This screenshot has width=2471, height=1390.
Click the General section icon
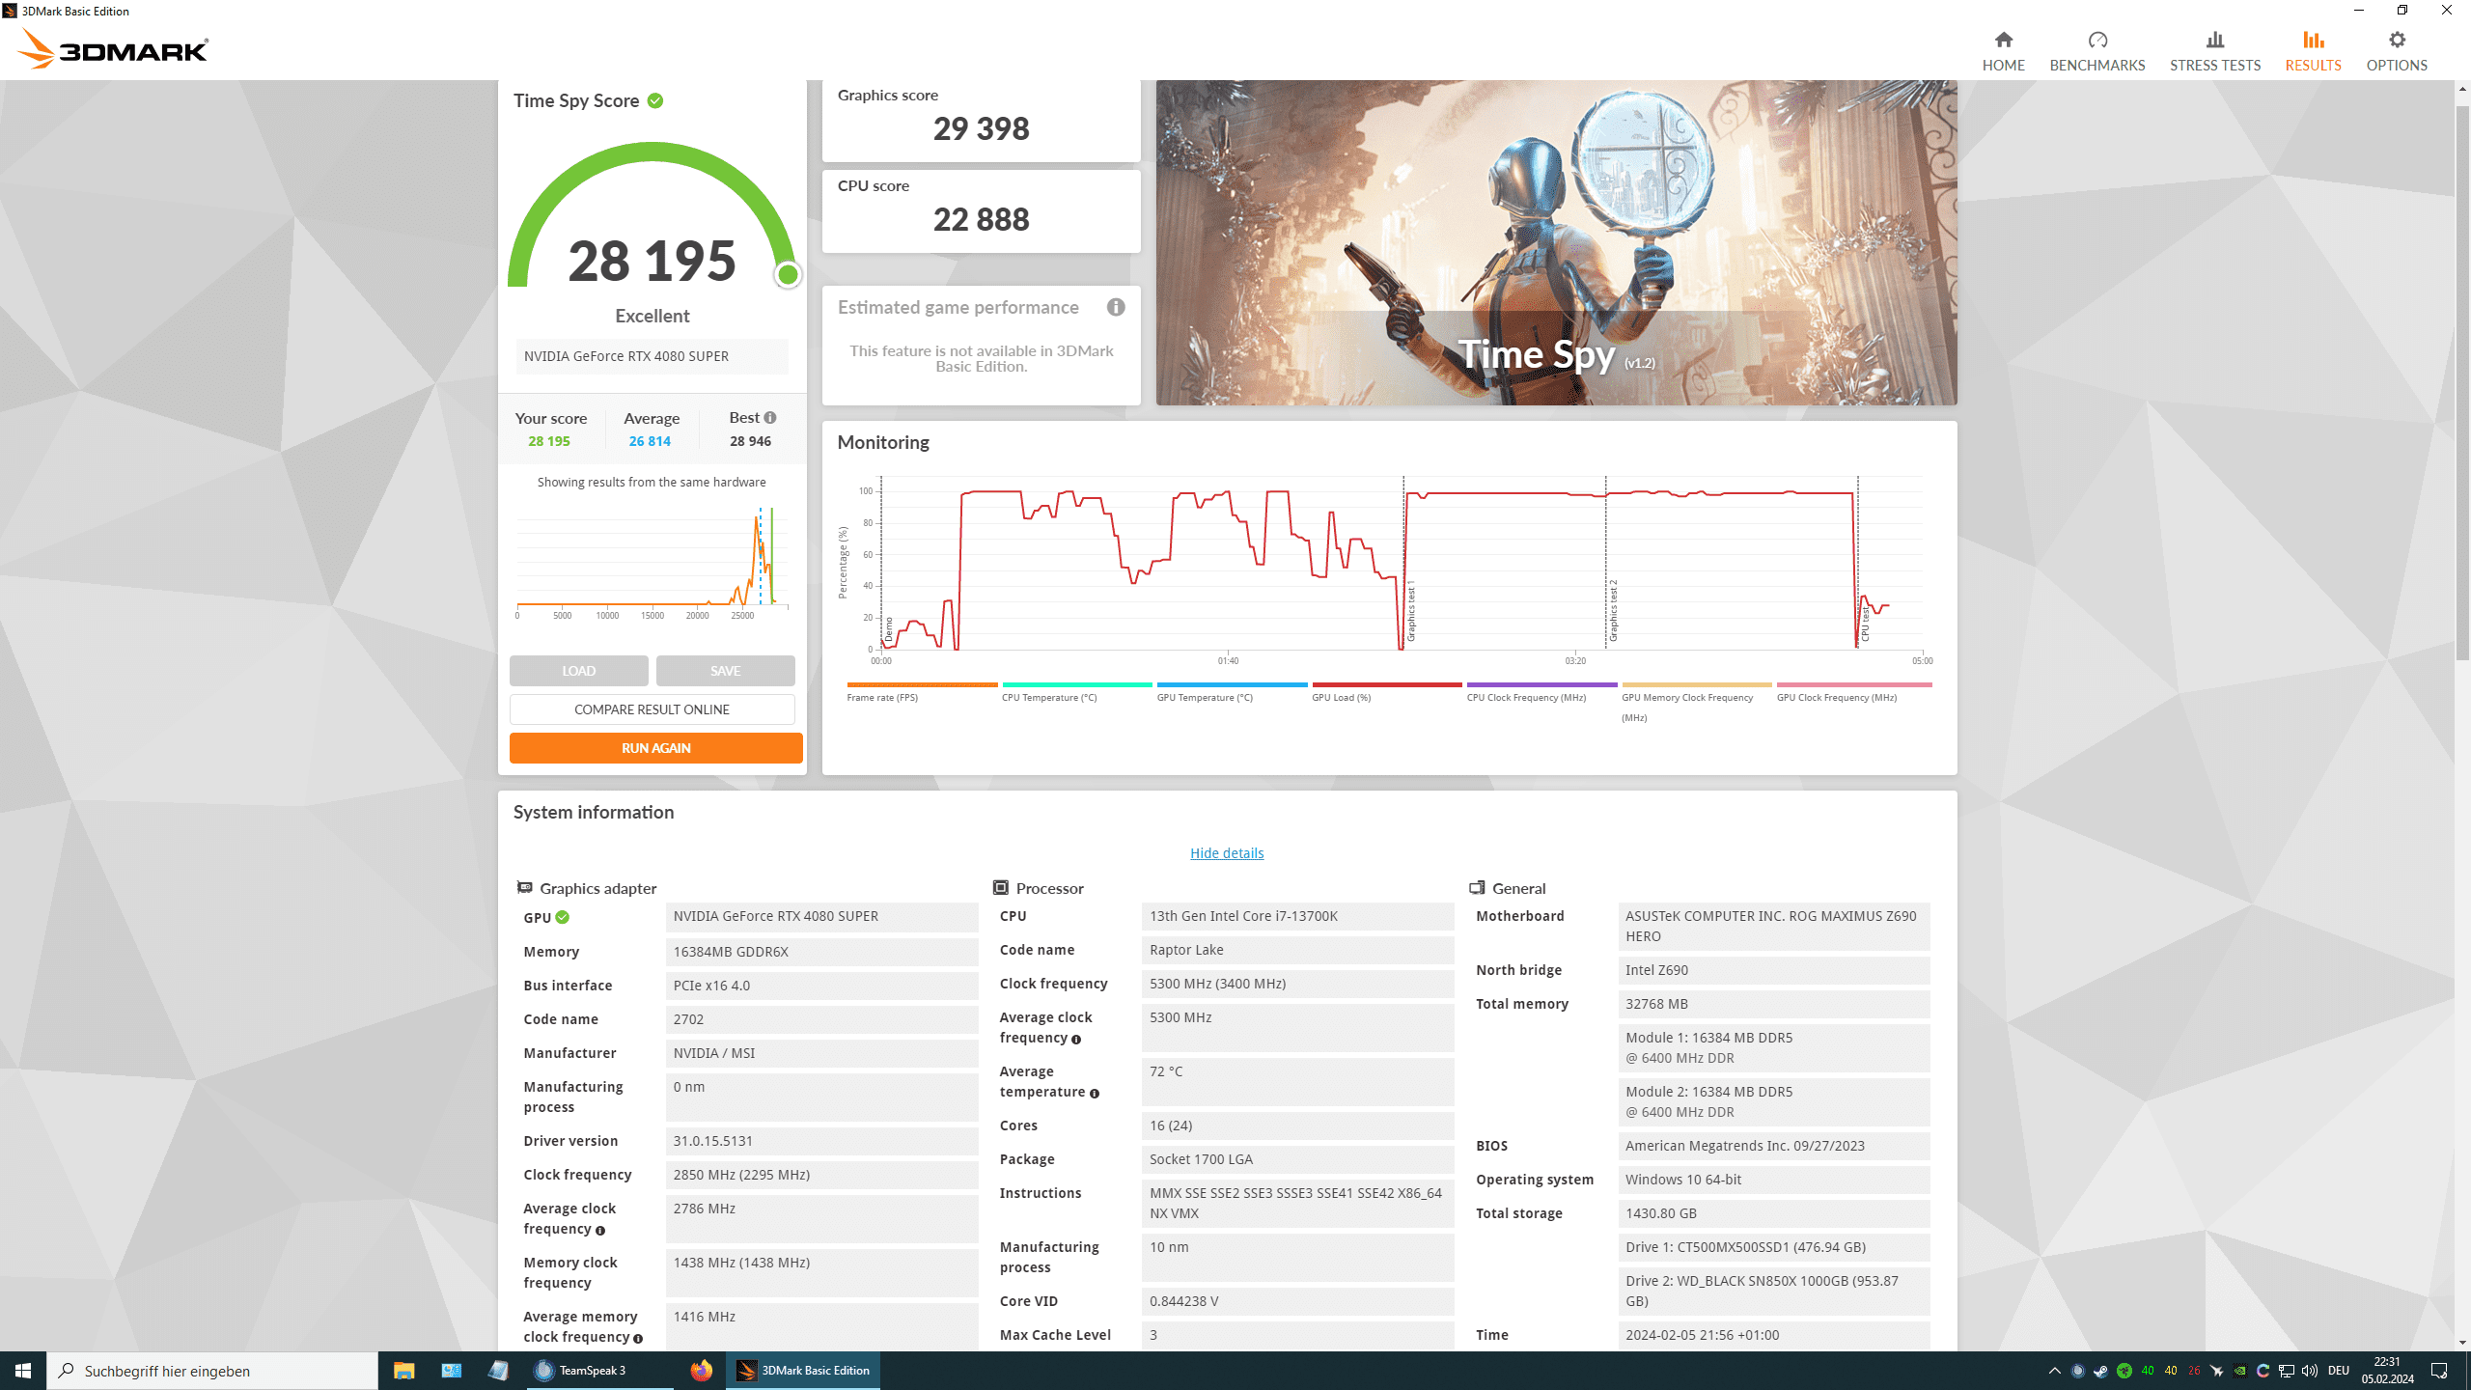point(1477,887)
